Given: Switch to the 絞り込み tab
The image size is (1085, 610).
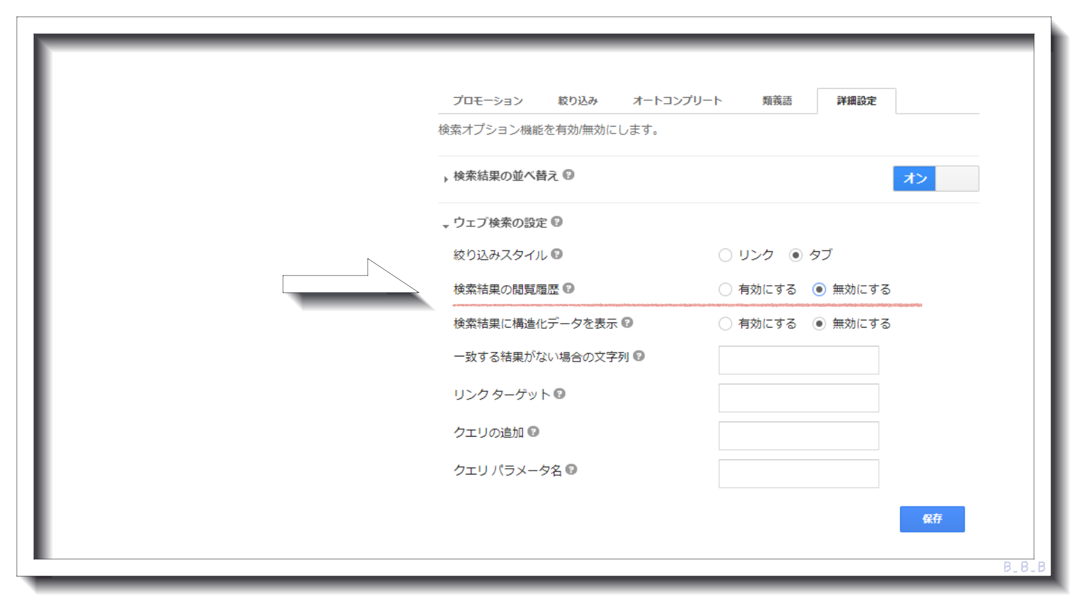Looking at the screenshot, I should coord(578,101).
